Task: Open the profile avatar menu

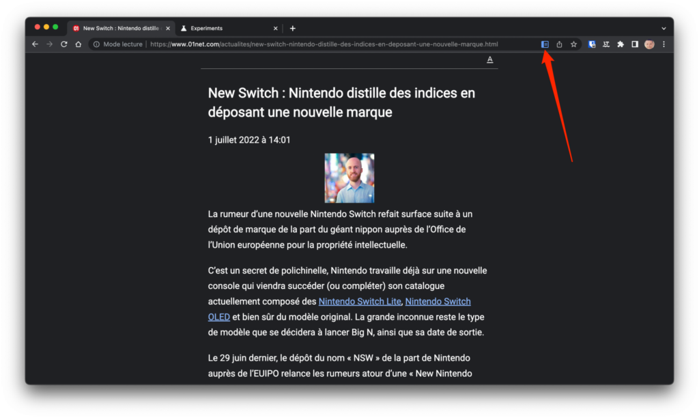Action: [x=649, y=44]
